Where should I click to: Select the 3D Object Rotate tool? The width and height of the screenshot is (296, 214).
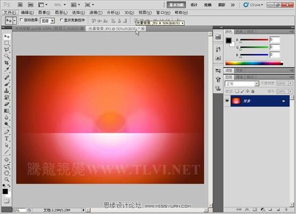(x=7, y=160)
